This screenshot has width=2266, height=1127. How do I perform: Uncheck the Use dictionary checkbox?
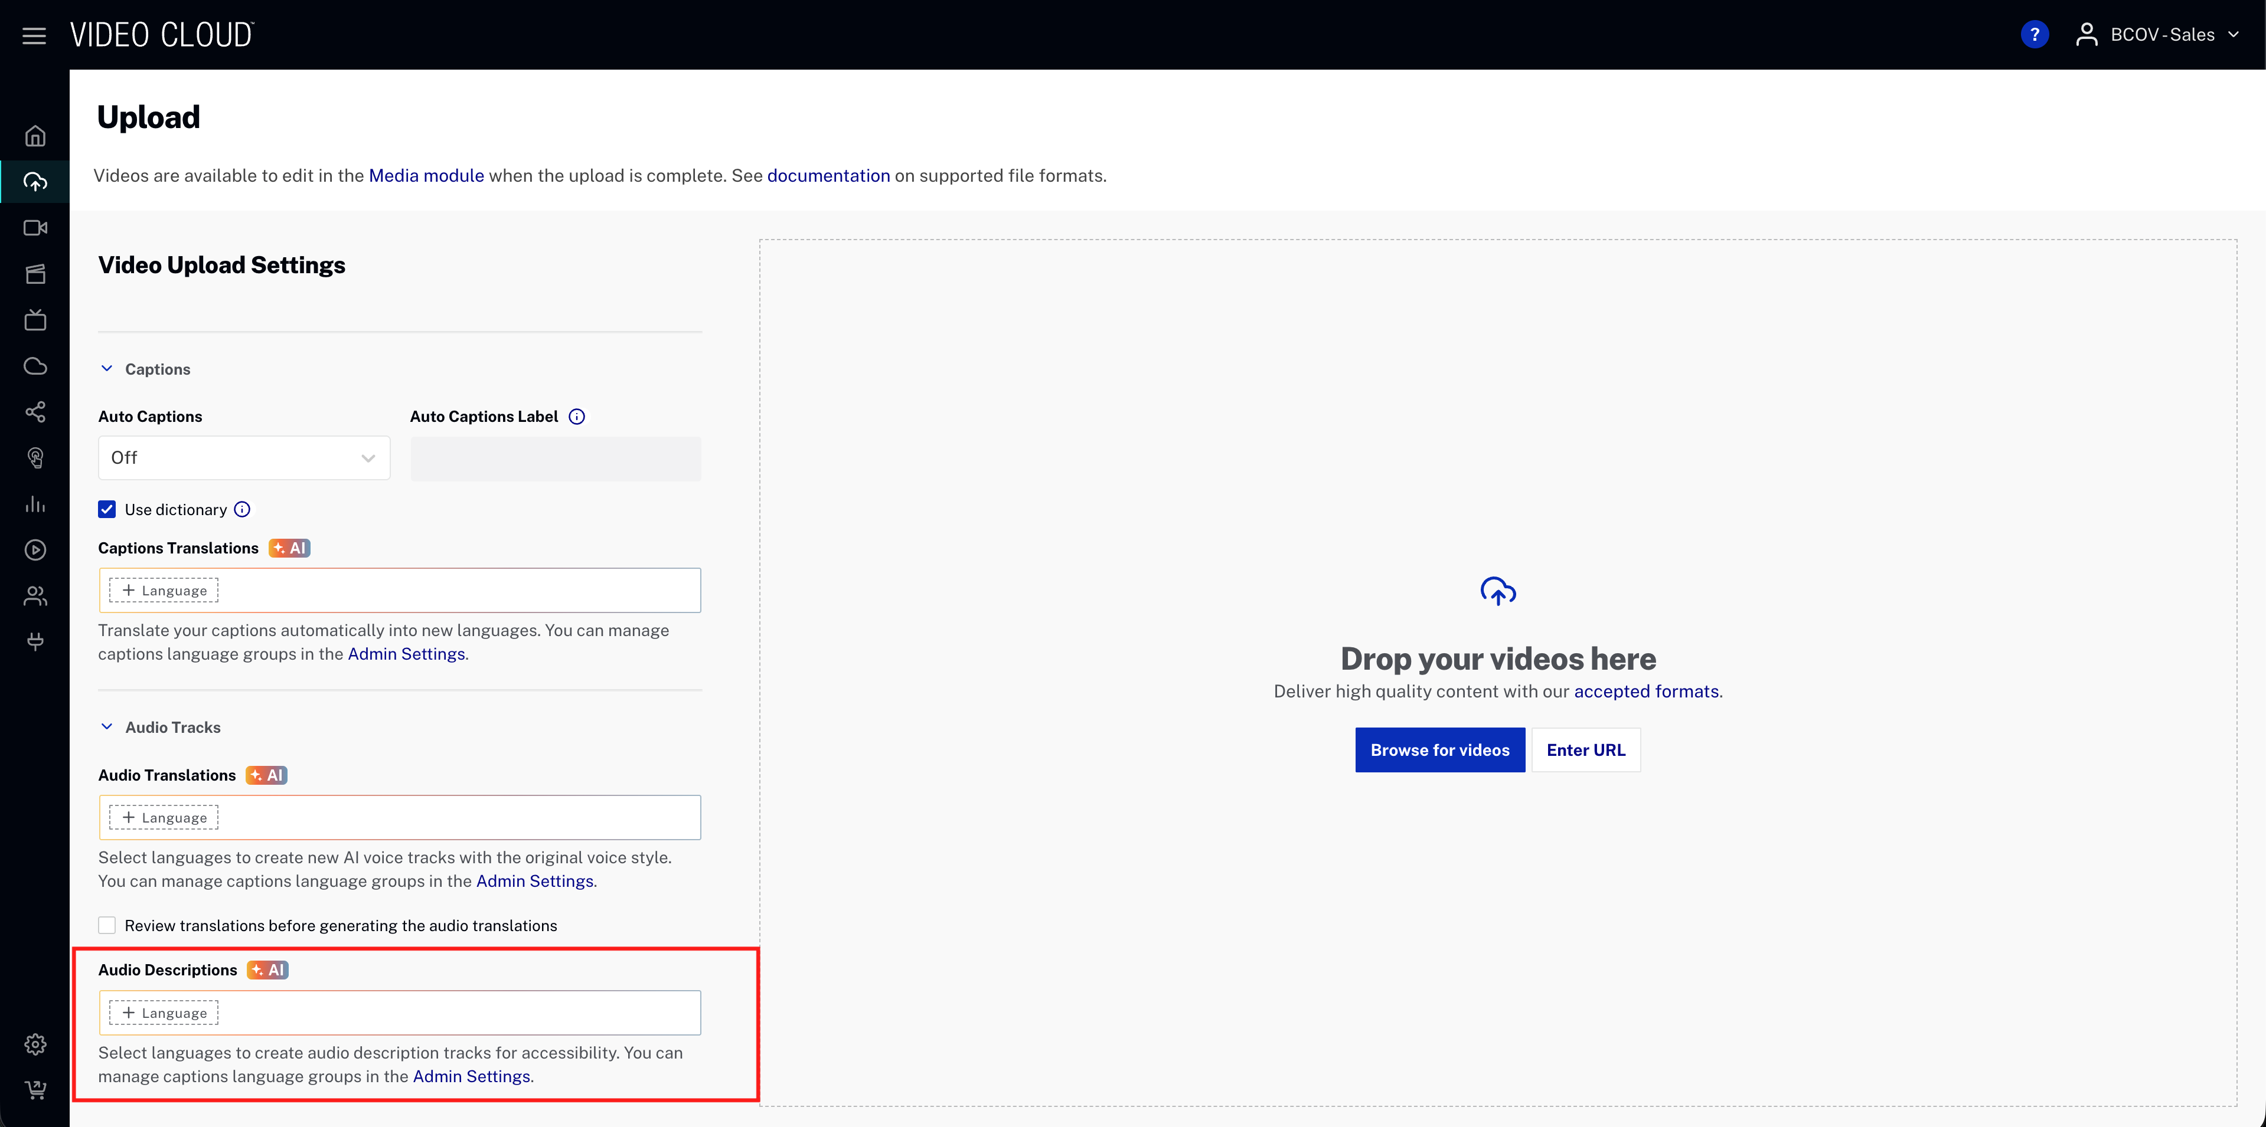106,509
